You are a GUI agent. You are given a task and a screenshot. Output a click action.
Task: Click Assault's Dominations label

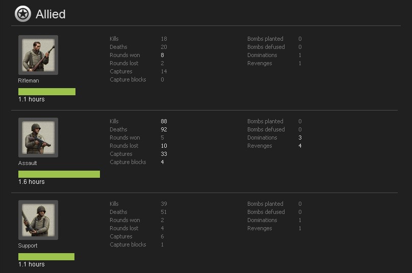click(262, 138)
